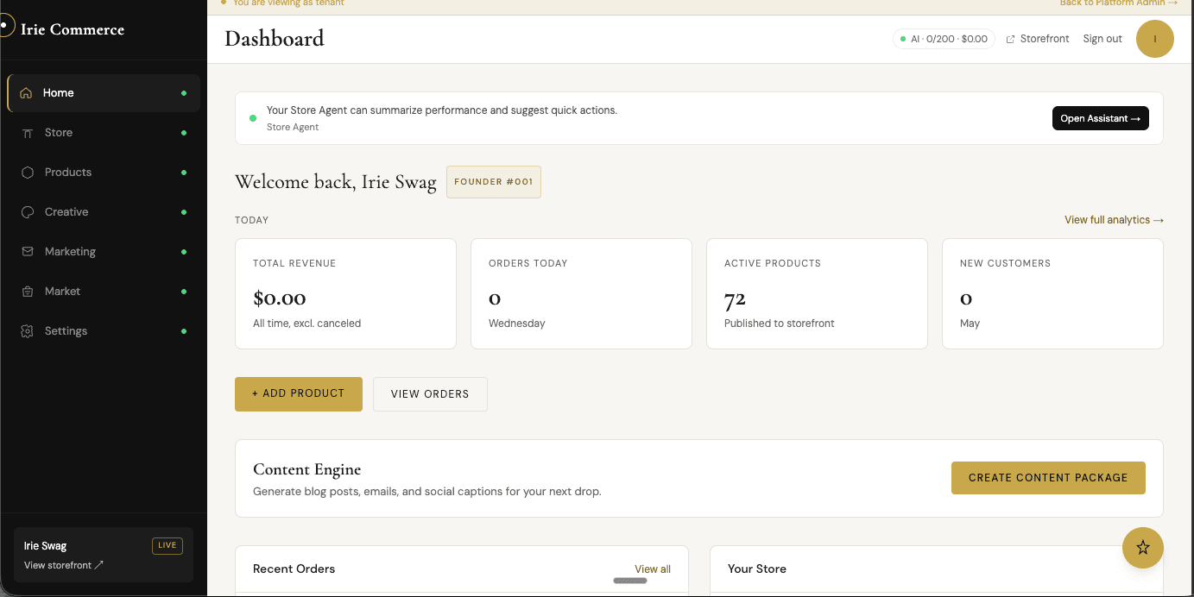1194x597 pixels.
Task: Click the Settings gear icon
Action: [x=28, y=331]
